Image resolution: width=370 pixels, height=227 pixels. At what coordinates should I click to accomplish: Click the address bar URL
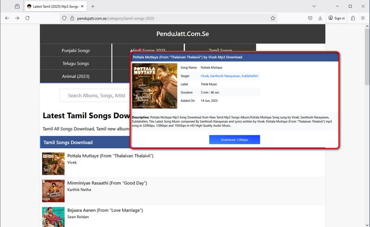click(116, 18)
